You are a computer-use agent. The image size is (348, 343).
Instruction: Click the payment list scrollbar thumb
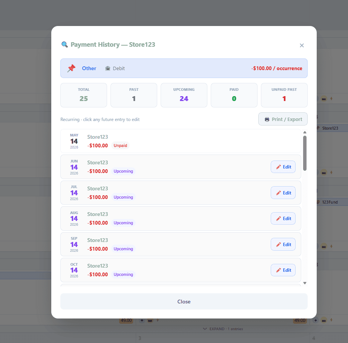pos(305,153)
